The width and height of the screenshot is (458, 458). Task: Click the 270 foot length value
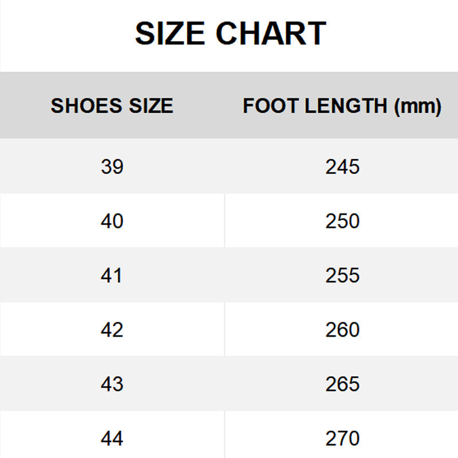pyautogui.click(x=342, y=439)
